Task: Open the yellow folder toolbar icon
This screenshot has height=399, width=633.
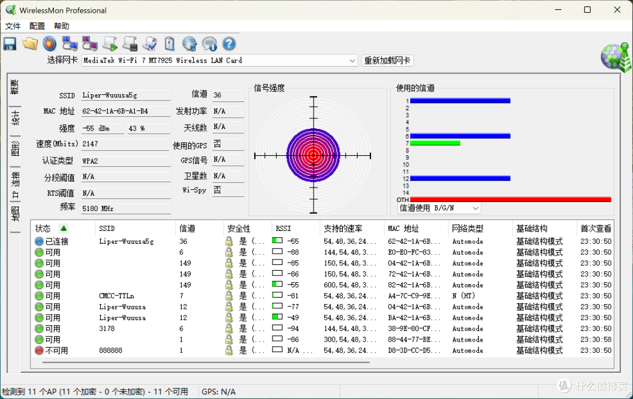Action: tap(30, 43)
